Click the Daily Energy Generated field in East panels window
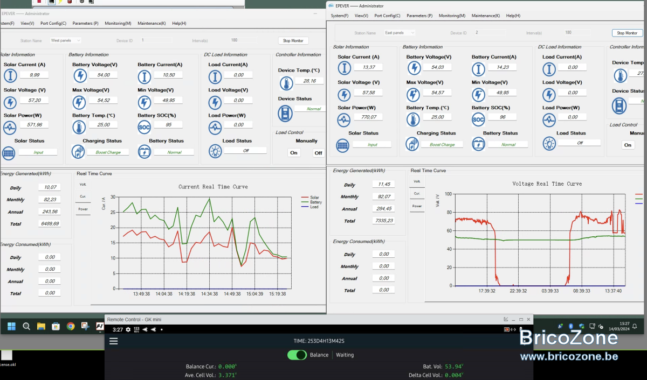The height and width of the screenshot is (380, 647). point(384,185)
